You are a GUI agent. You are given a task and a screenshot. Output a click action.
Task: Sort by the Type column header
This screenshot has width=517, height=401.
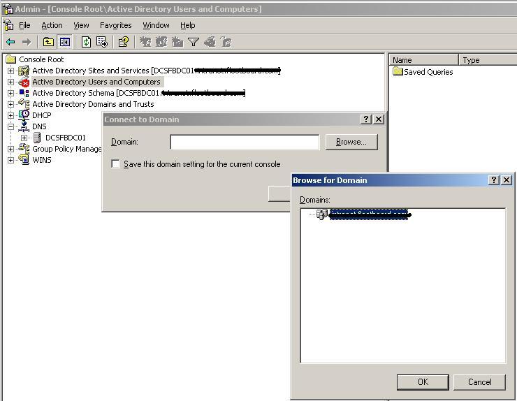coord(488,60)
